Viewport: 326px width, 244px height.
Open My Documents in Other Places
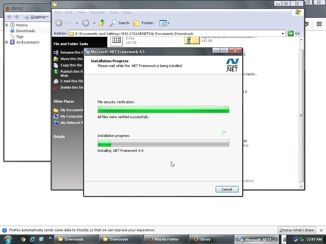point(68,110)
